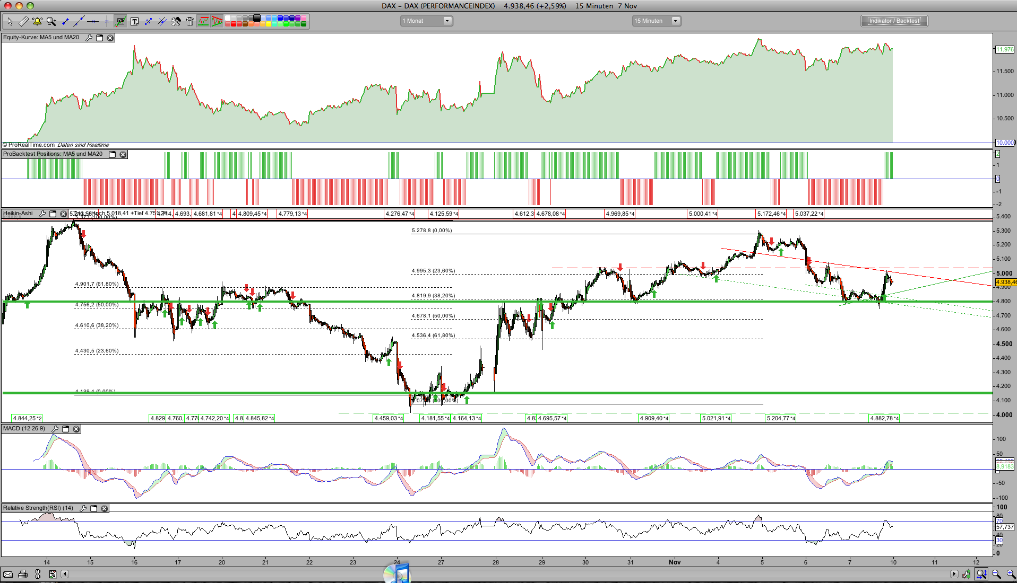Viewport: 1017px width, 583px height.
Task: Open the '1 Monat' time range dropdown
Action: pos(426,21)
